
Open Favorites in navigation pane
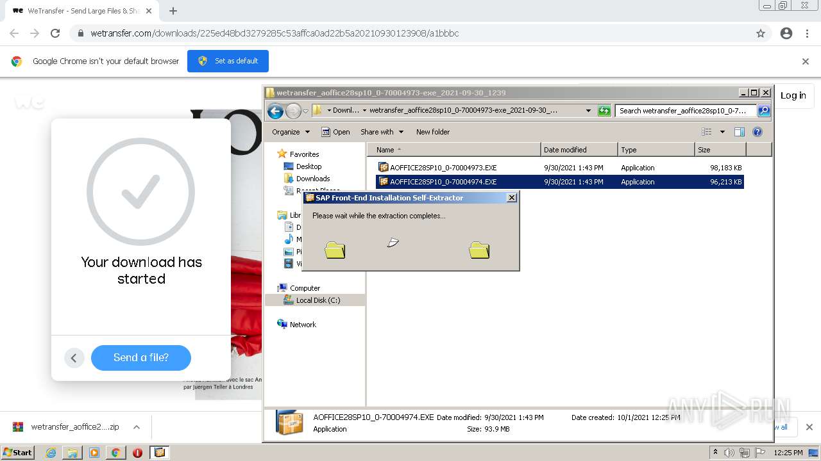coord(304,154)
